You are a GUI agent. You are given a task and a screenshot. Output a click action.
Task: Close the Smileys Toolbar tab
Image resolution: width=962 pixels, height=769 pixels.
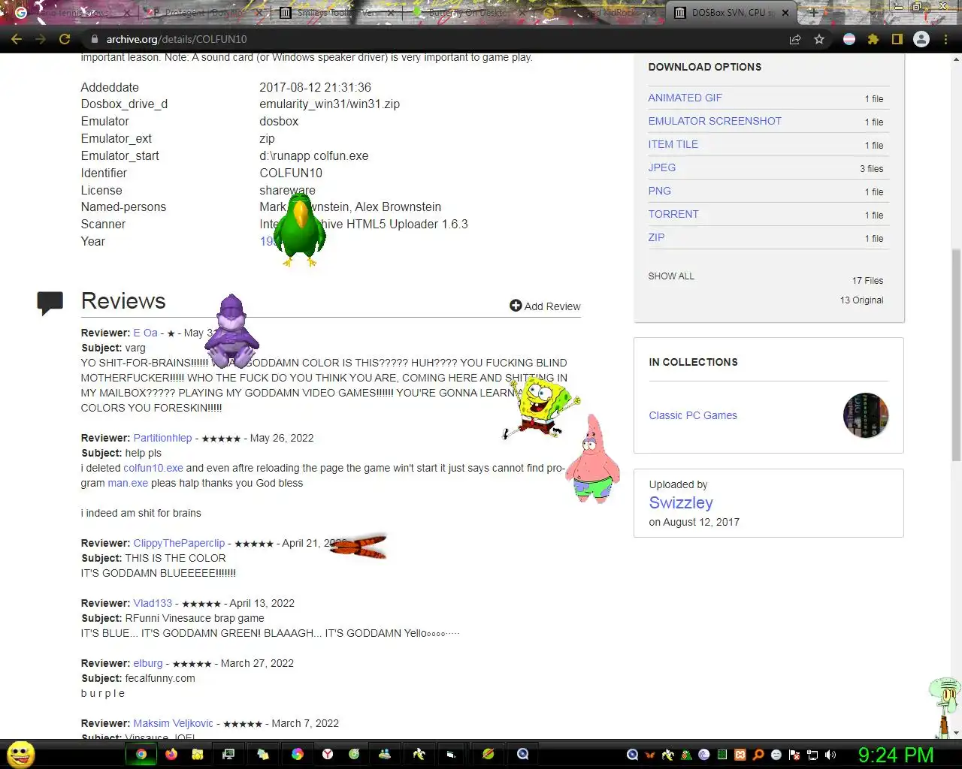tap(390, 13)
